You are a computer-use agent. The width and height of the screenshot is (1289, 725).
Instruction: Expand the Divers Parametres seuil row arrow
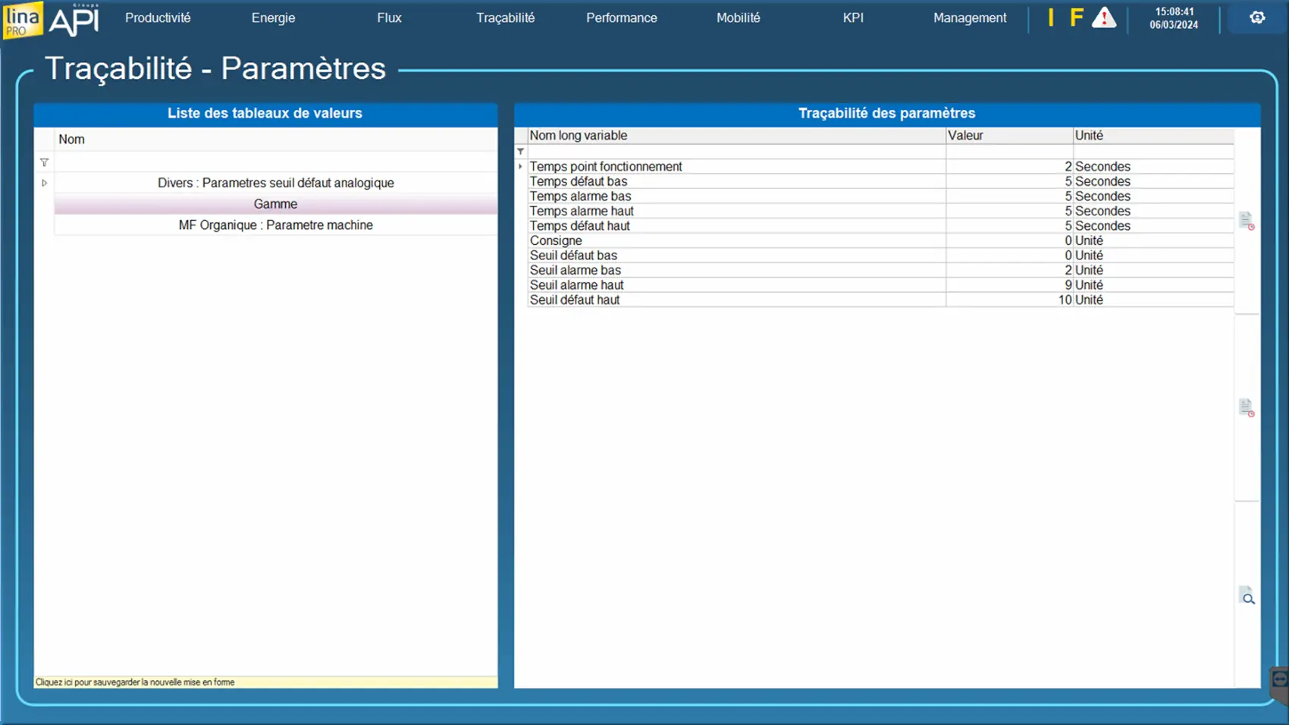pos(44,183)
